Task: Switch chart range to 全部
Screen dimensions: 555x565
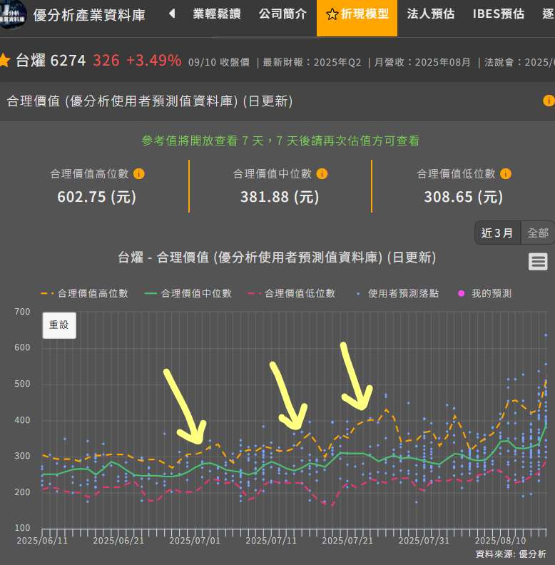Action: tap(538, 233)
